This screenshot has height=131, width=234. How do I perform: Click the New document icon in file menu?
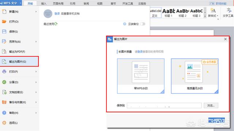point(4,11)
